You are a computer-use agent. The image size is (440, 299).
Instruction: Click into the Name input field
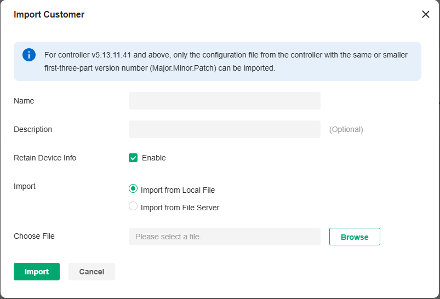(224, 101)
